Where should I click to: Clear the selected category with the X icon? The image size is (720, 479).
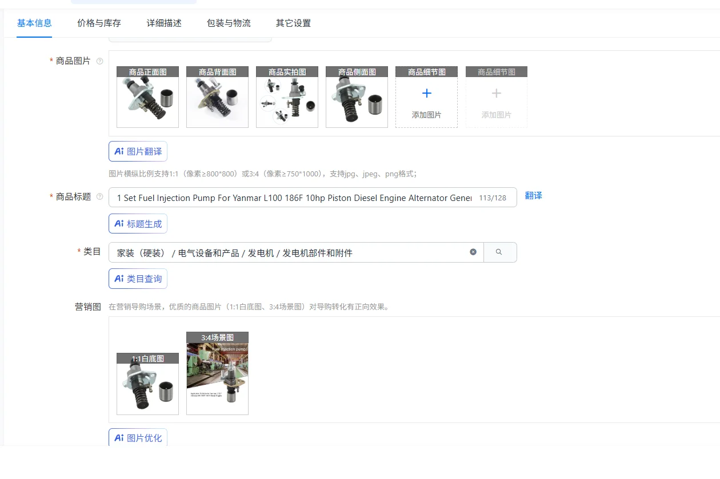[x=473, y=252]
